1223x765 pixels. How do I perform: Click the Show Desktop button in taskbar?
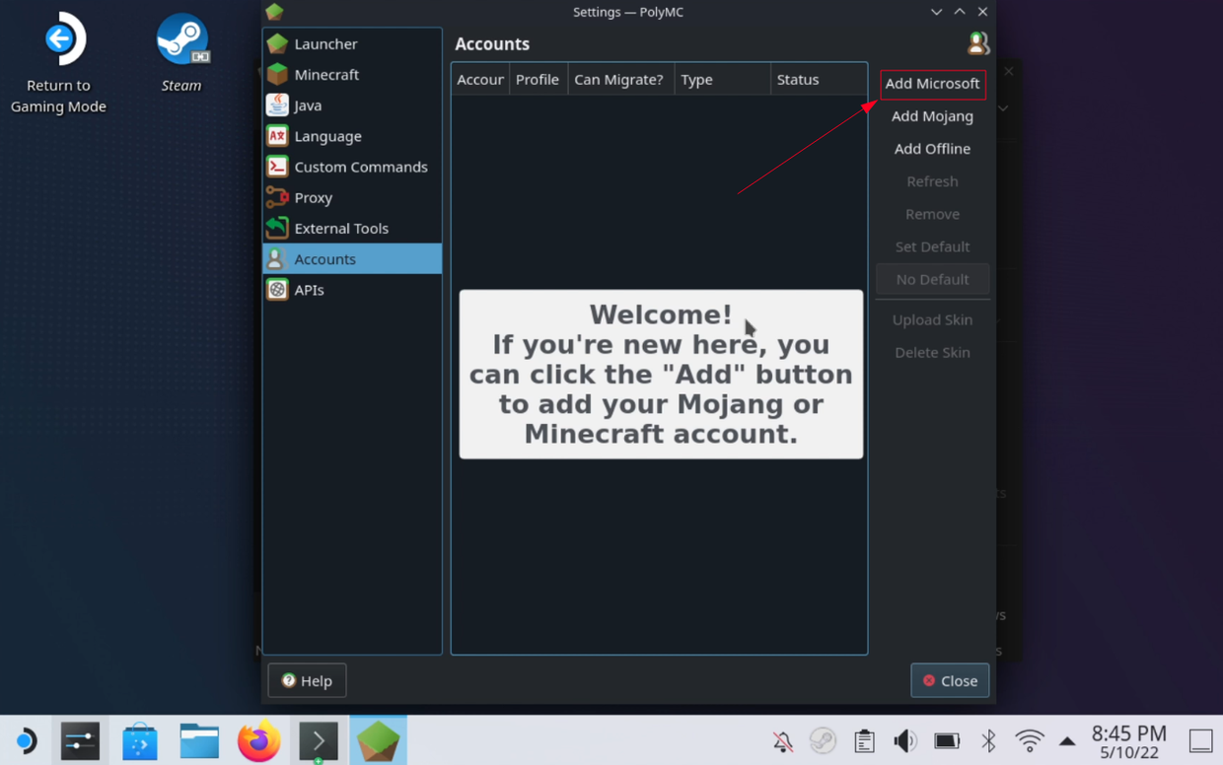coord(1200,741)
